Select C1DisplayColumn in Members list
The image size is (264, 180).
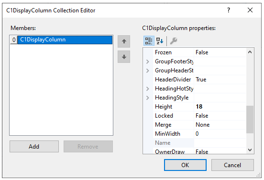tap(65, 40)
